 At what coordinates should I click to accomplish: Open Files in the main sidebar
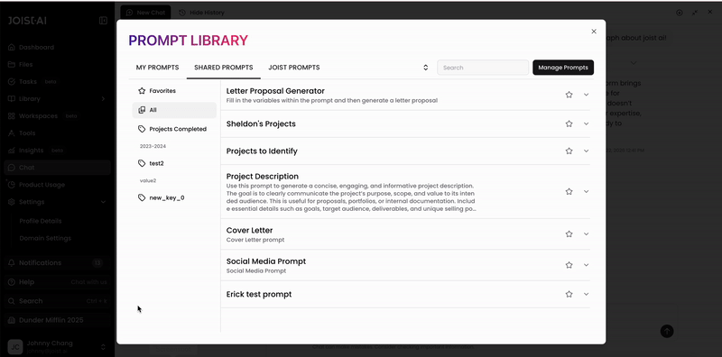57,64
